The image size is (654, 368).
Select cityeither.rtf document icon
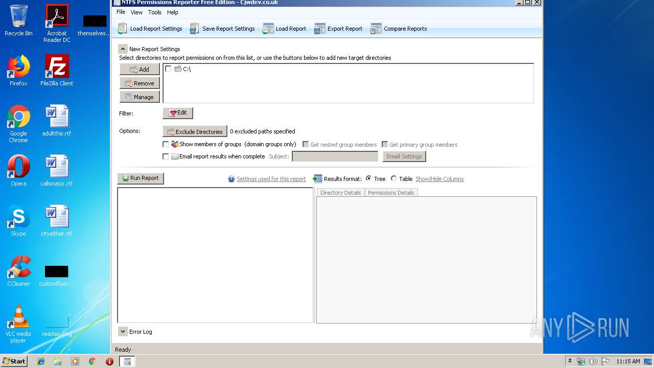point(57,221)
